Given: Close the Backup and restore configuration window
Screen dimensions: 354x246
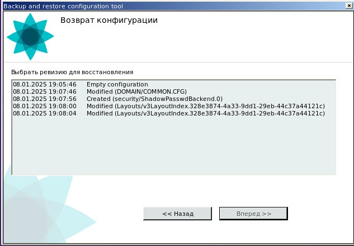Looking at the screenshot, I should click(x=348, y=5).
